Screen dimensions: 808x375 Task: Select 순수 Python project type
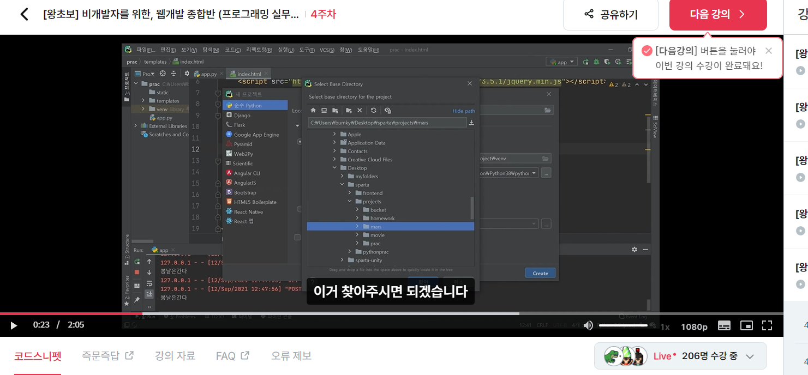(255, 105)
